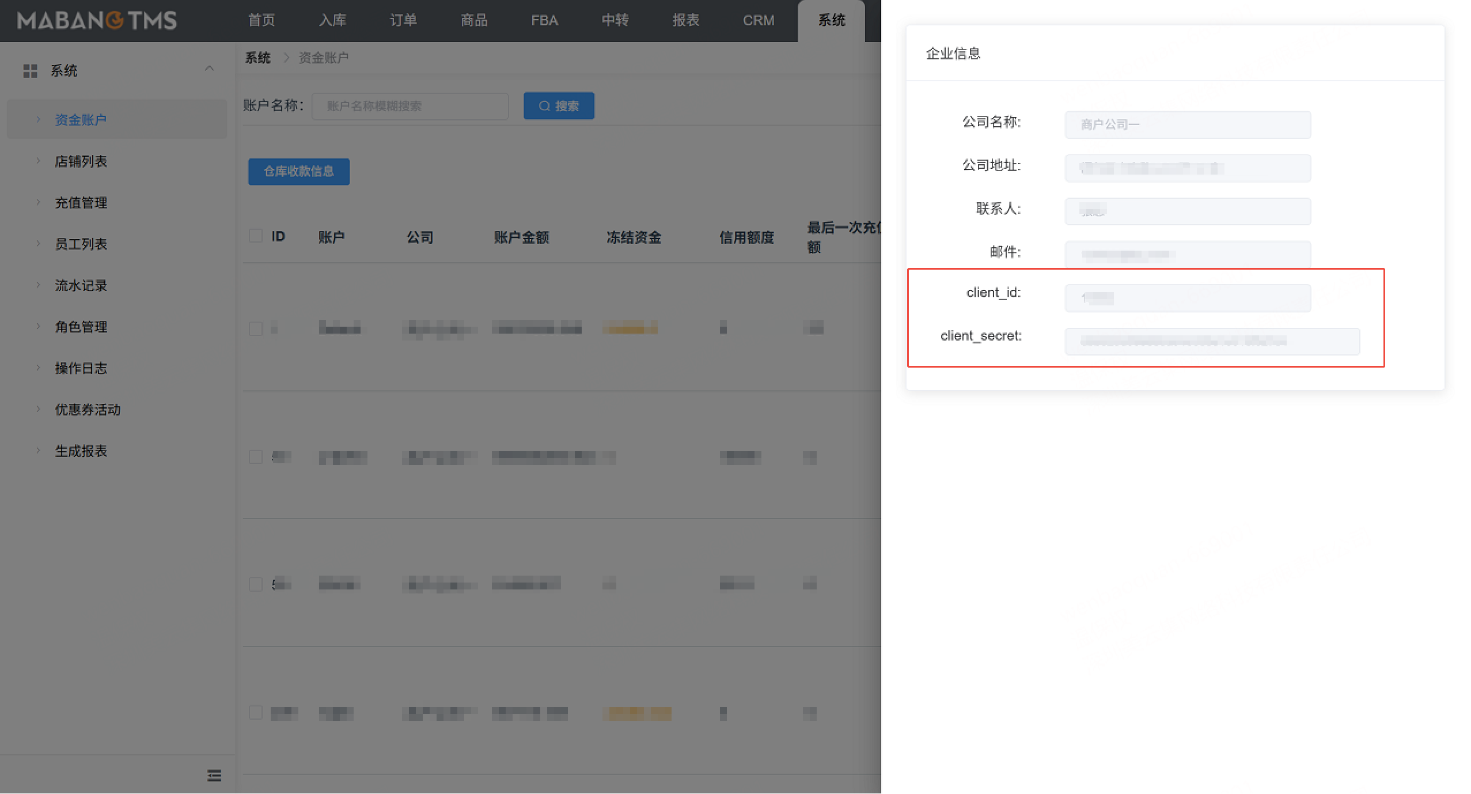Click the 仓库收款信息 button
The width and height of the screenshot is (1471, 794).
point(299,172)
